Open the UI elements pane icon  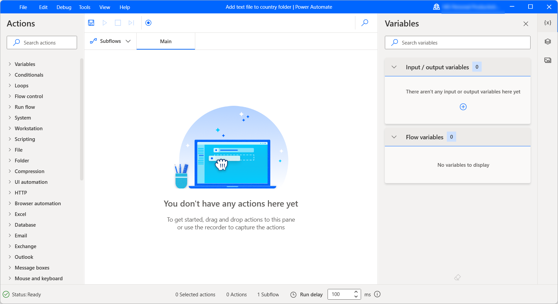(x=547, y=42)
